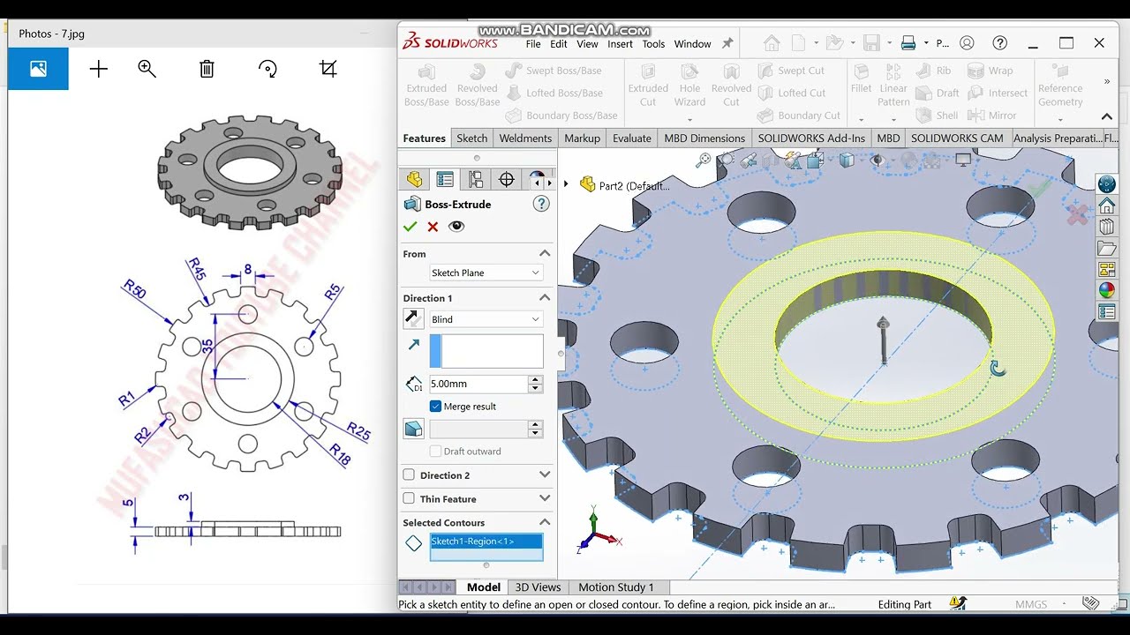Open Appearances color ball task pane icon
This screenshot has width=1130, height=635.
pyautogui.click(x=1106, y=290)
